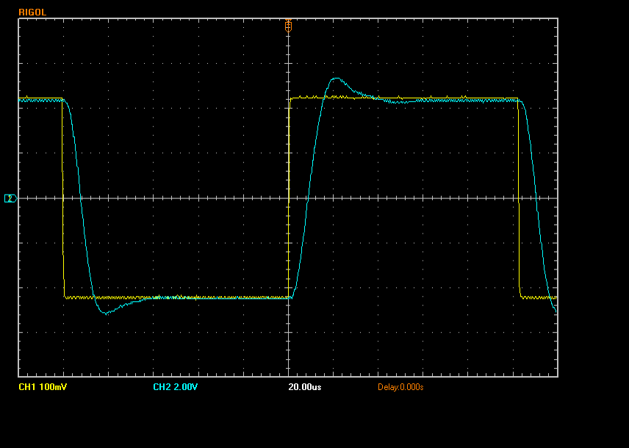Click the CH2 2.00V scale readout
This screenshot has height=448, width=629.
coord(176,387)
